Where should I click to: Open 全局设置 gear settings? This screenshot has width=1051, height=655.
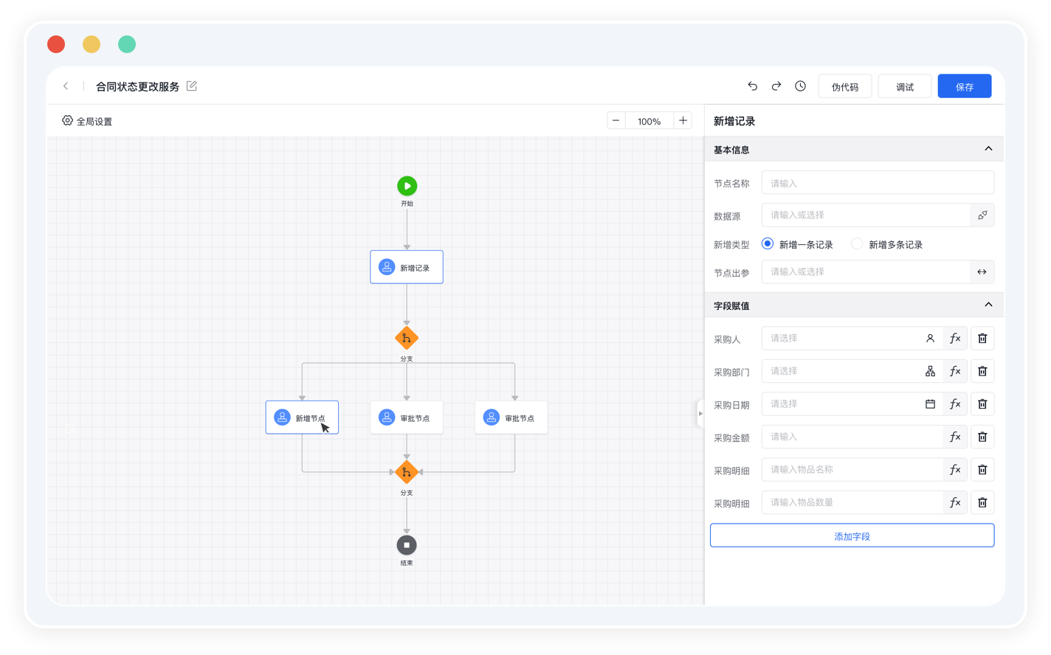[87, 121]
